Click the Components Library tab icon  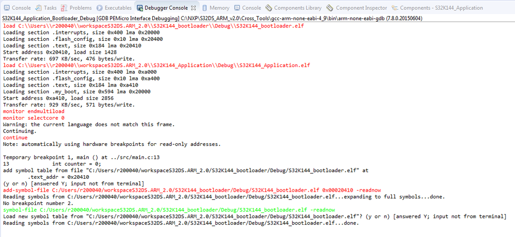pyautogui.click(x=269, y=8)
